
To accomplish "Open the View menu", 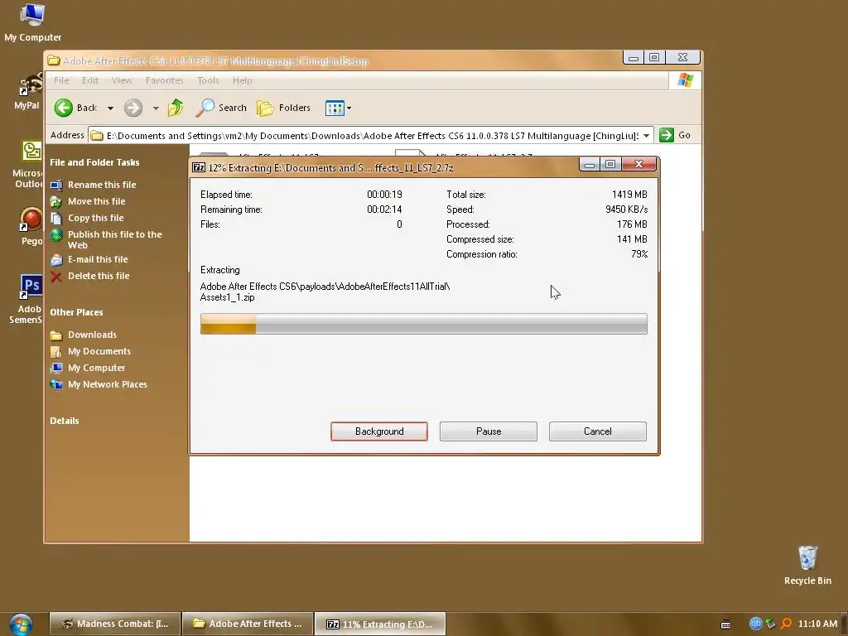I will [122, 80].
